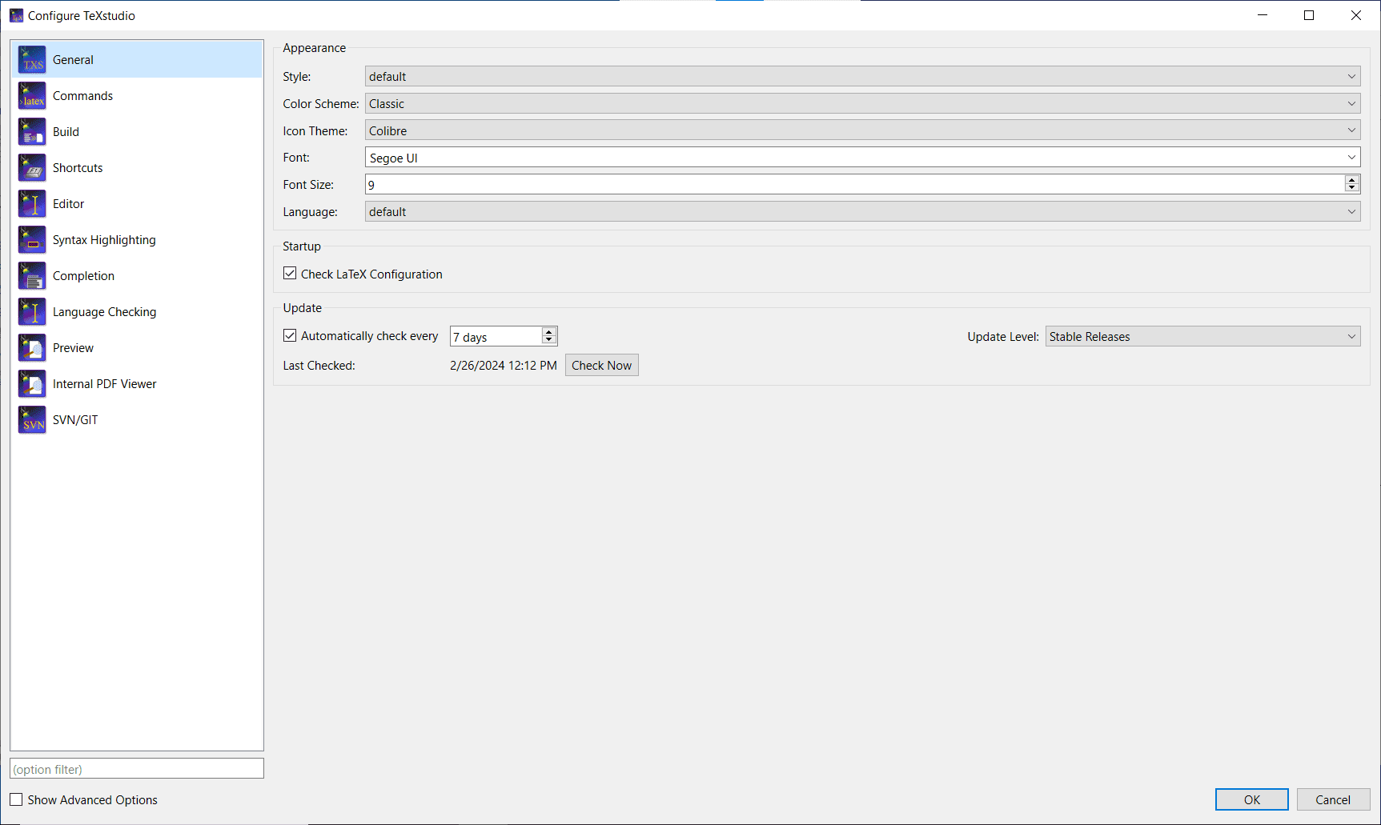The image size is (1381, 825).
Task: Click the Preview section icon
Action: [x=32, y=348]
